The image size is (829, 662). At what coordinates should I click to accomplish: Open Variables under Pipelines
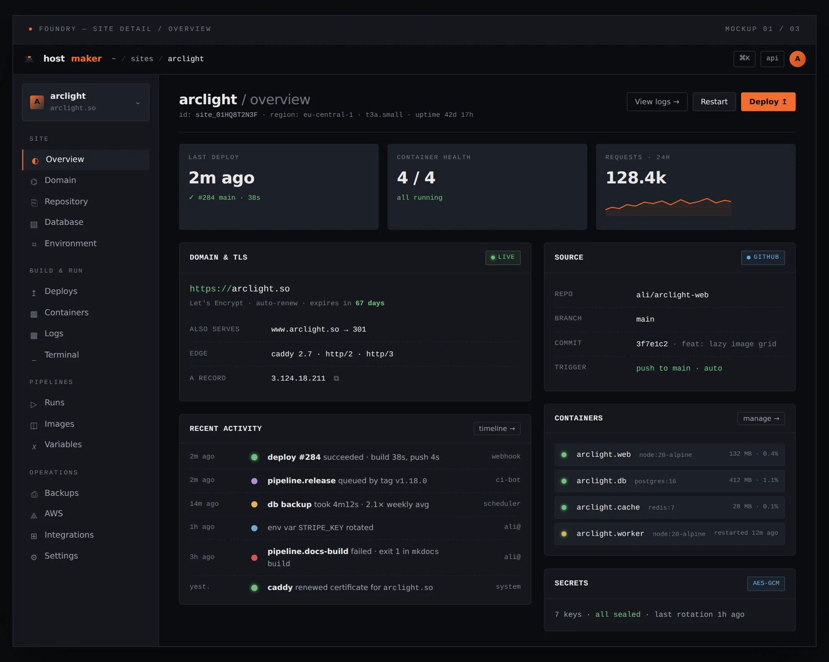click(86, 445)
